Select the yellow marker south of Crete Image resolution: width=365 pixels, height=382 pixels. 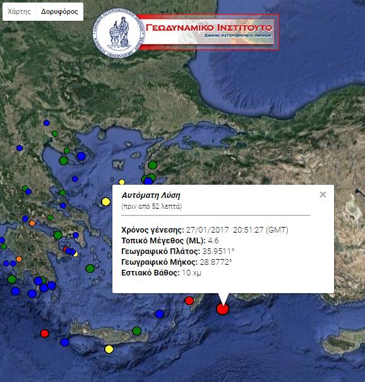point(109,349)
